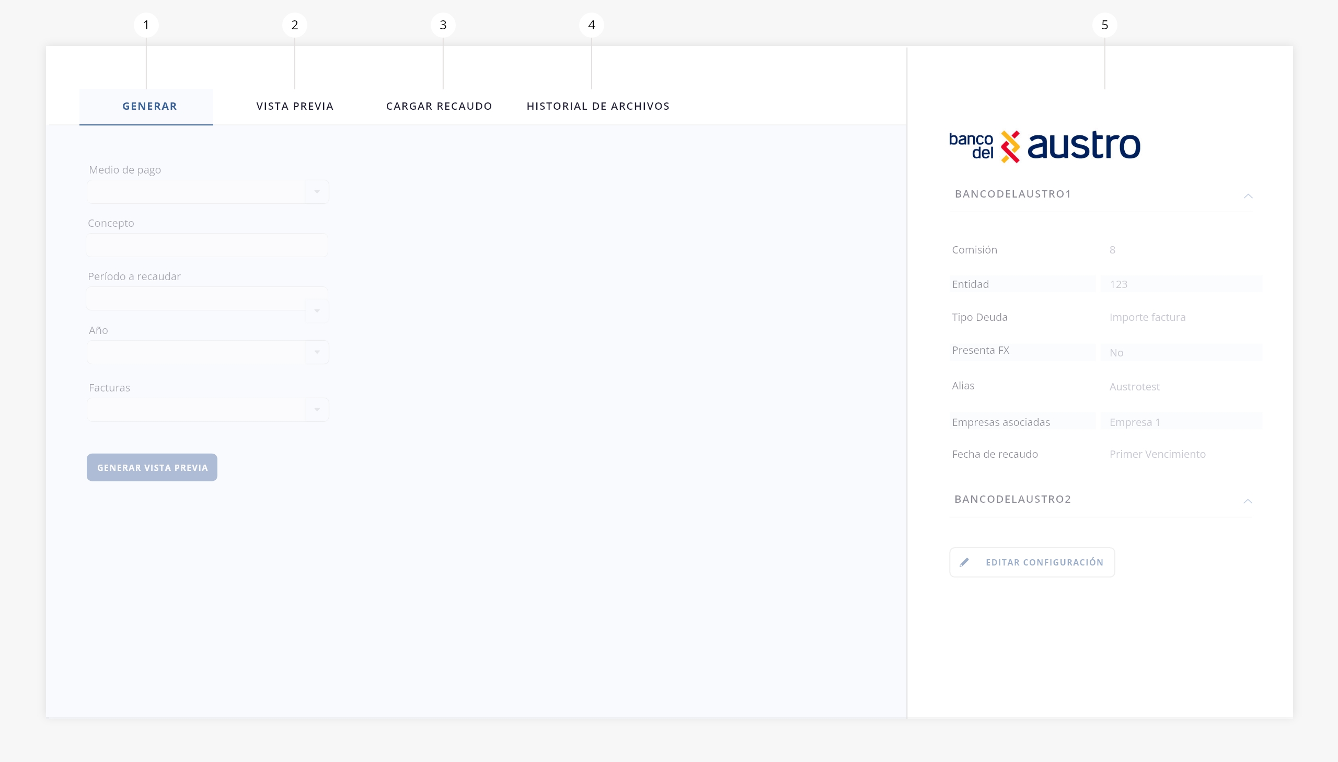Open the Generar tab
This screenshot has height=762, width=1338.
[148, 106]
